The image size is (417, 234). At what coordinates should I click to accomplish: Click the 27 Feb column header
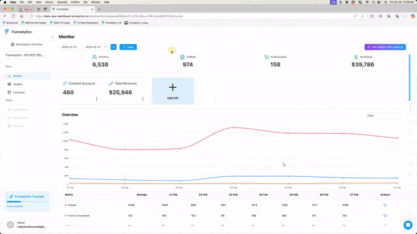tap(354, 195)
